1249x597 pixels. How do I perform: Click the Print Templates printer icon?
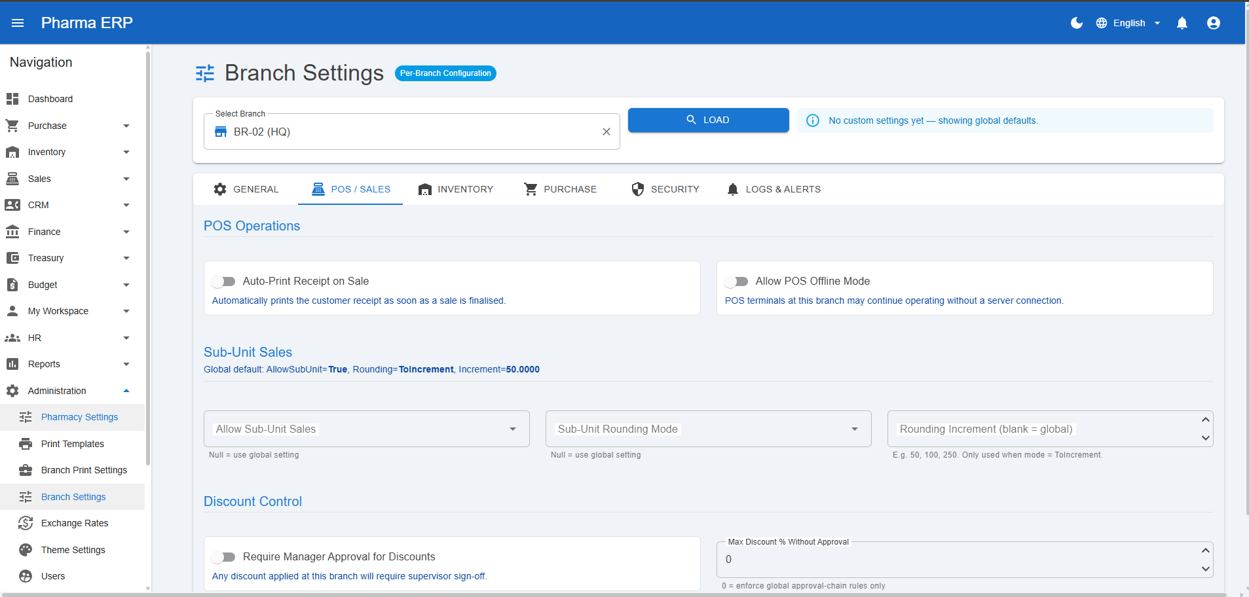coord(25,443)
